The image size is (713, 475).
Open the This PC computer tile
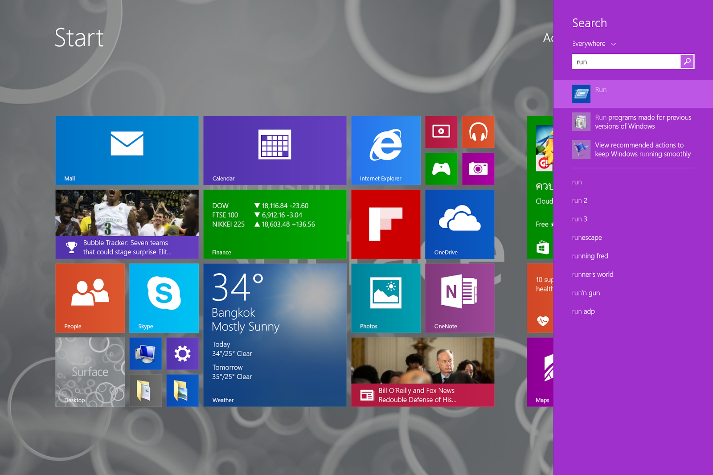pyautogui.click(x=145, y=353)
